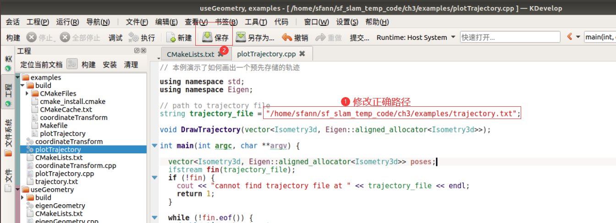This screenshot has height=223, width=616.
Task: Click the CMakeFiles folder icon
Action: click(35, 93)
